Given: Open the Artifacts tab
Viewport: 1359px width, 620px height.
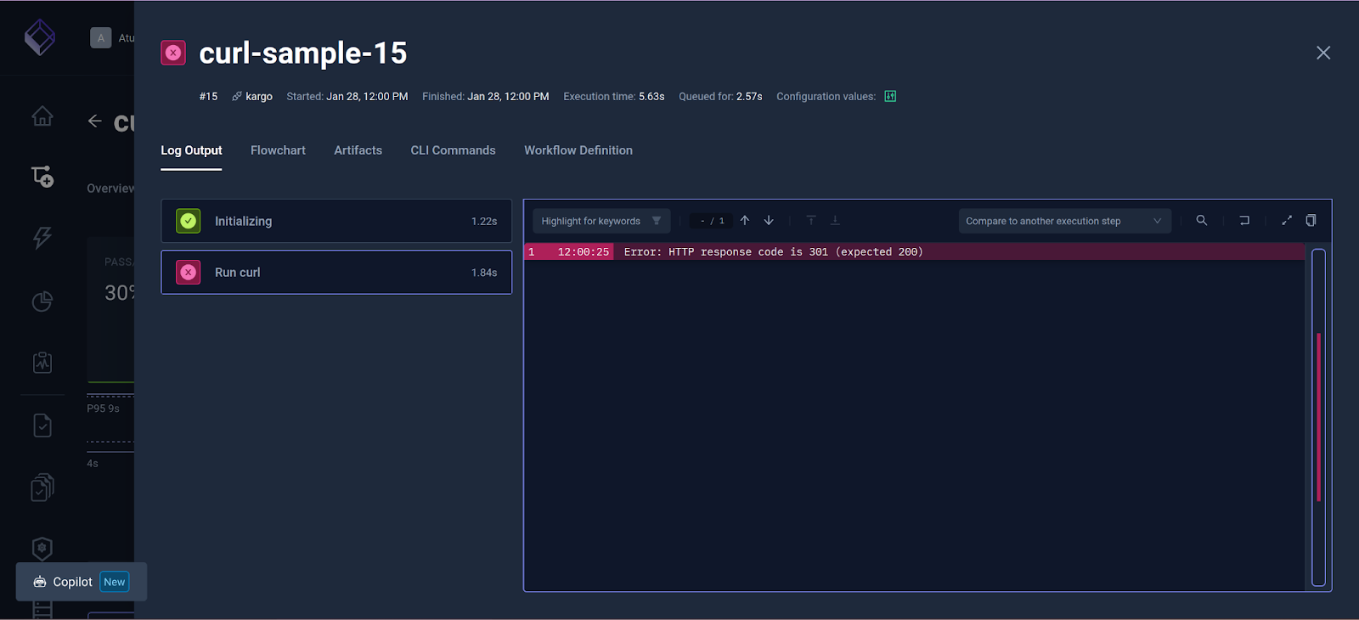Looking at the screenshot, I should pyautogui.click(x=358, y=150).
